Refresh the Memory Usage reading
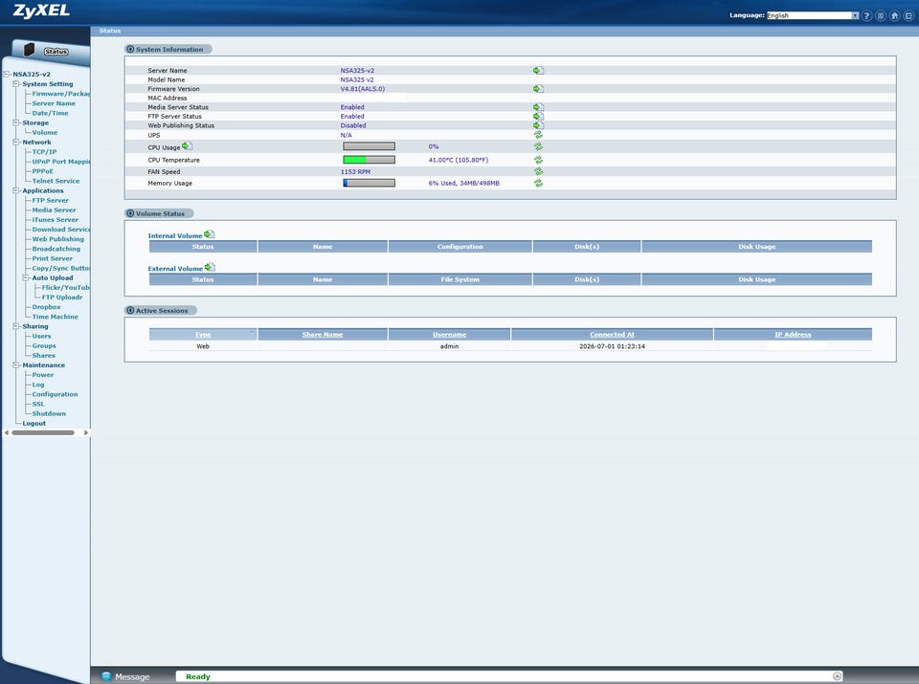 pyautogui.click(x=538, y=184)
